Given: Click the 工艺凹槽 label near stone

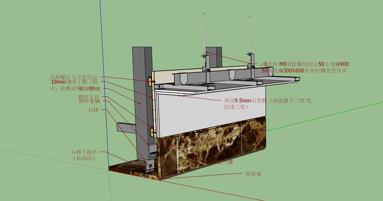Looking at the screenshot, I should pos(222,162).
